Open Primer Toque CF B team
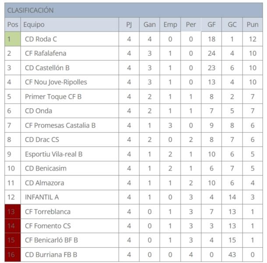Screen dimensions: 267x263 point(53,96)
